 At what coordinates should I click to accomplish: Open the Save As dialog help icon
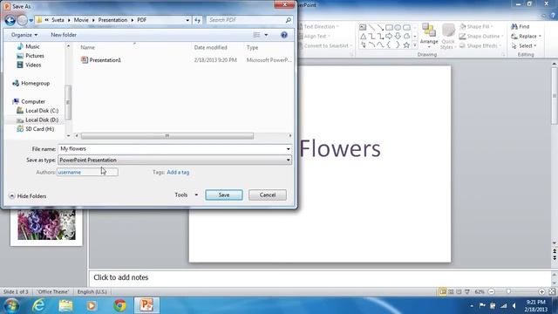click(x=284, y=35)
